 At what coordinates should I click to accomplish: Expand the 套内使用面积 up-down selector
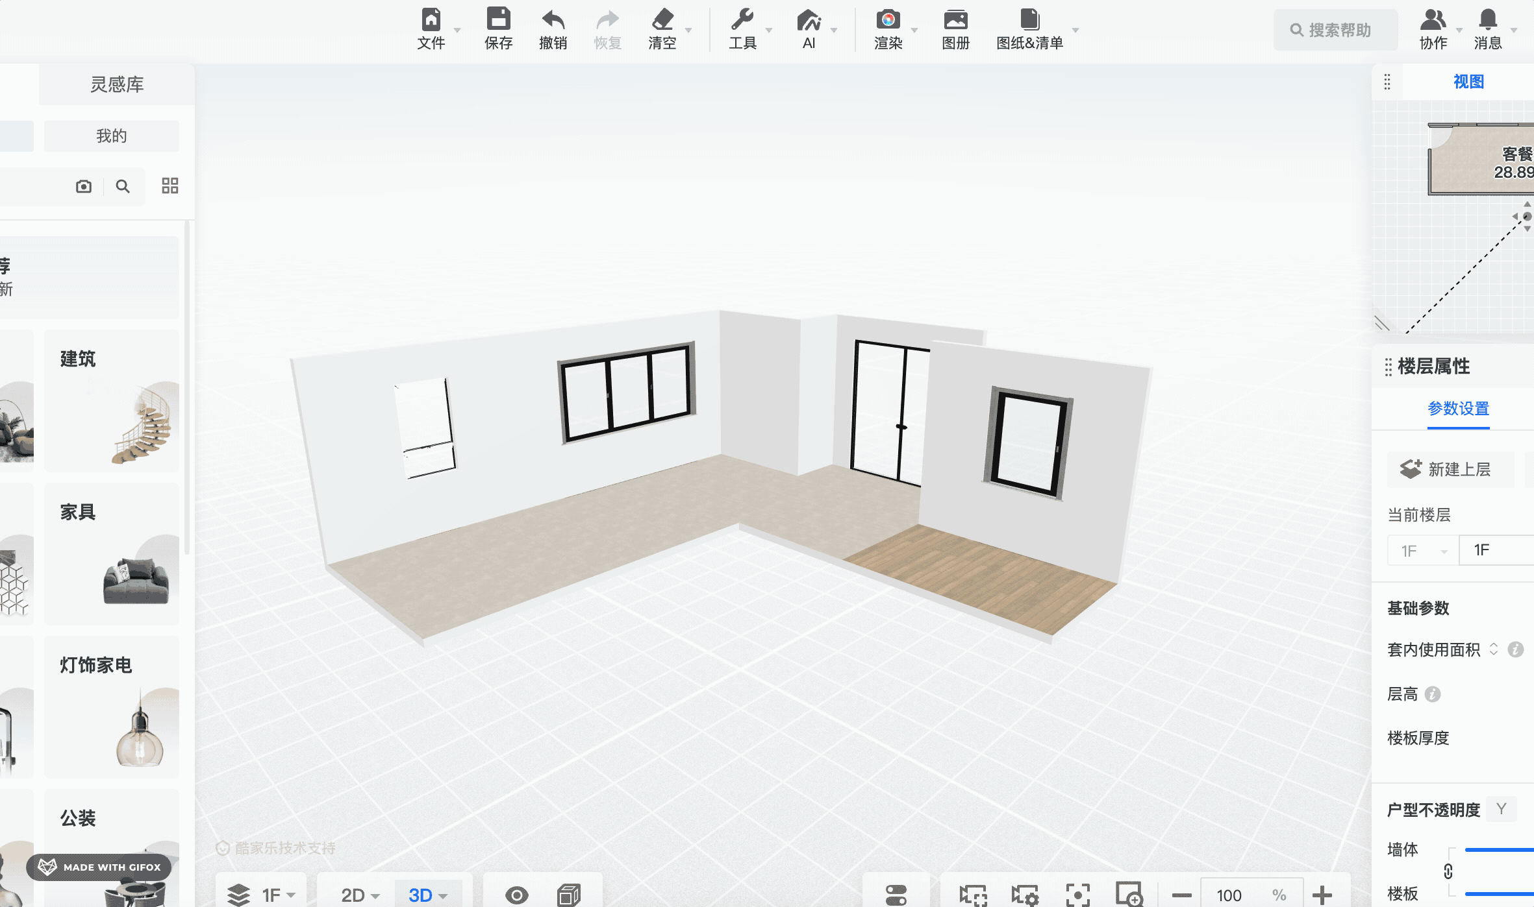pos(1494,649)
